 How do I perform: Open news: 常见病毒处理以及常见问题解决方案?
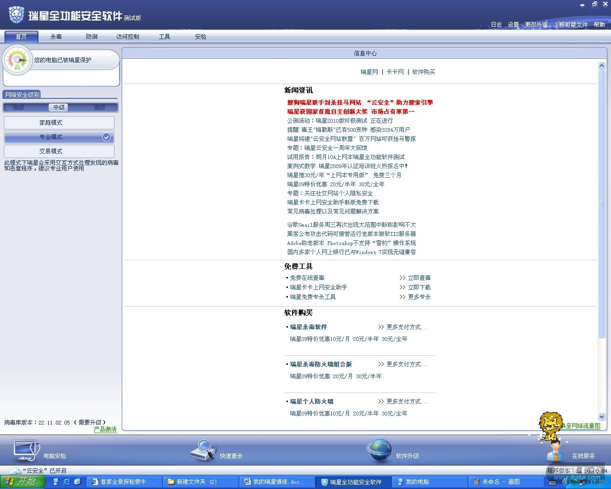coord(333,212)
